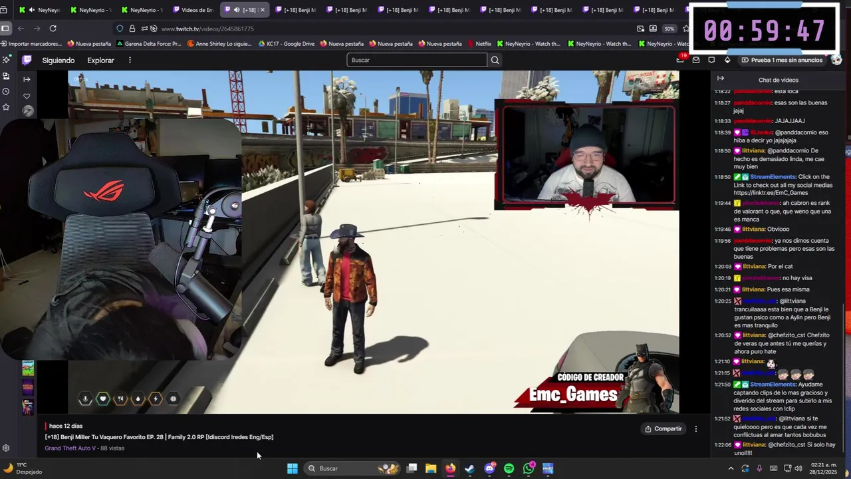
Task: Click StreamElements linktr.ee link in chat
Action: (x=771, y=193)
